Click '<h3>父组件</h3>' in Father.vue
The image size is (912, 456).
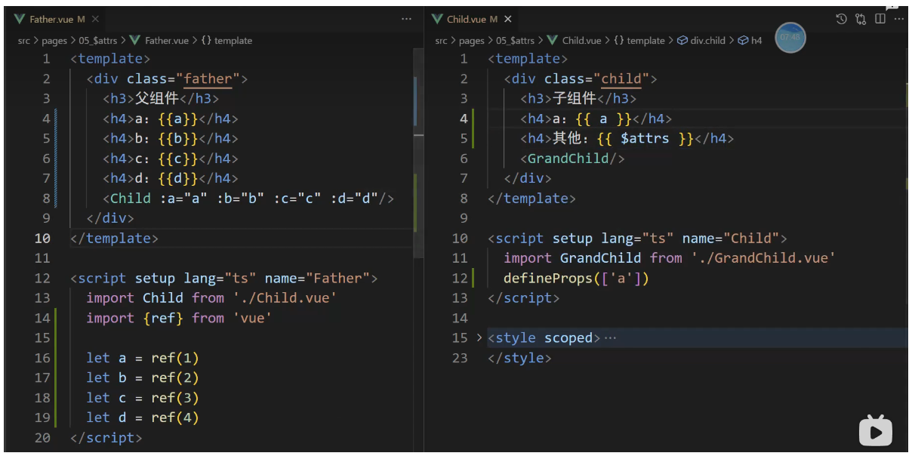tap(161, 99)
